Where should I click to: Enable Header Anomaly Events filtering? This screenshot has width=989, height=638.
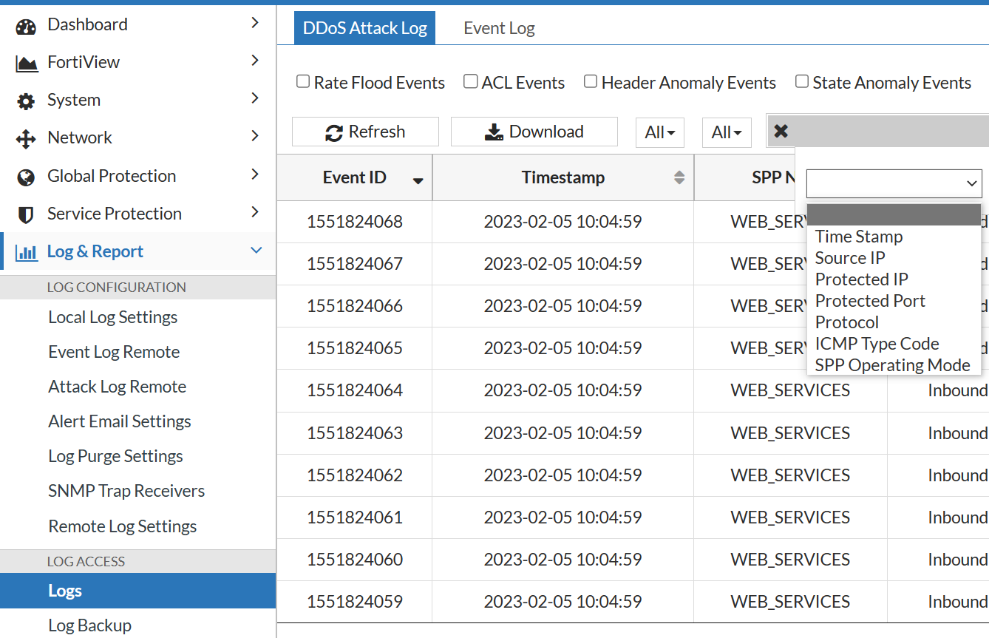point(590,81)
